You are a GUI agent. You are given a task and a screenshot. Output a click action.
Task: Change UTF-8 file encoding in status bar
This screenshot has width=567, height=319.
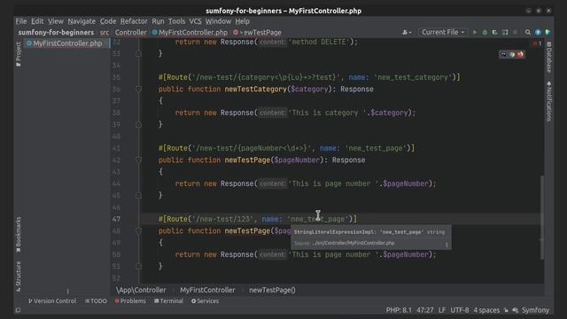460,310
